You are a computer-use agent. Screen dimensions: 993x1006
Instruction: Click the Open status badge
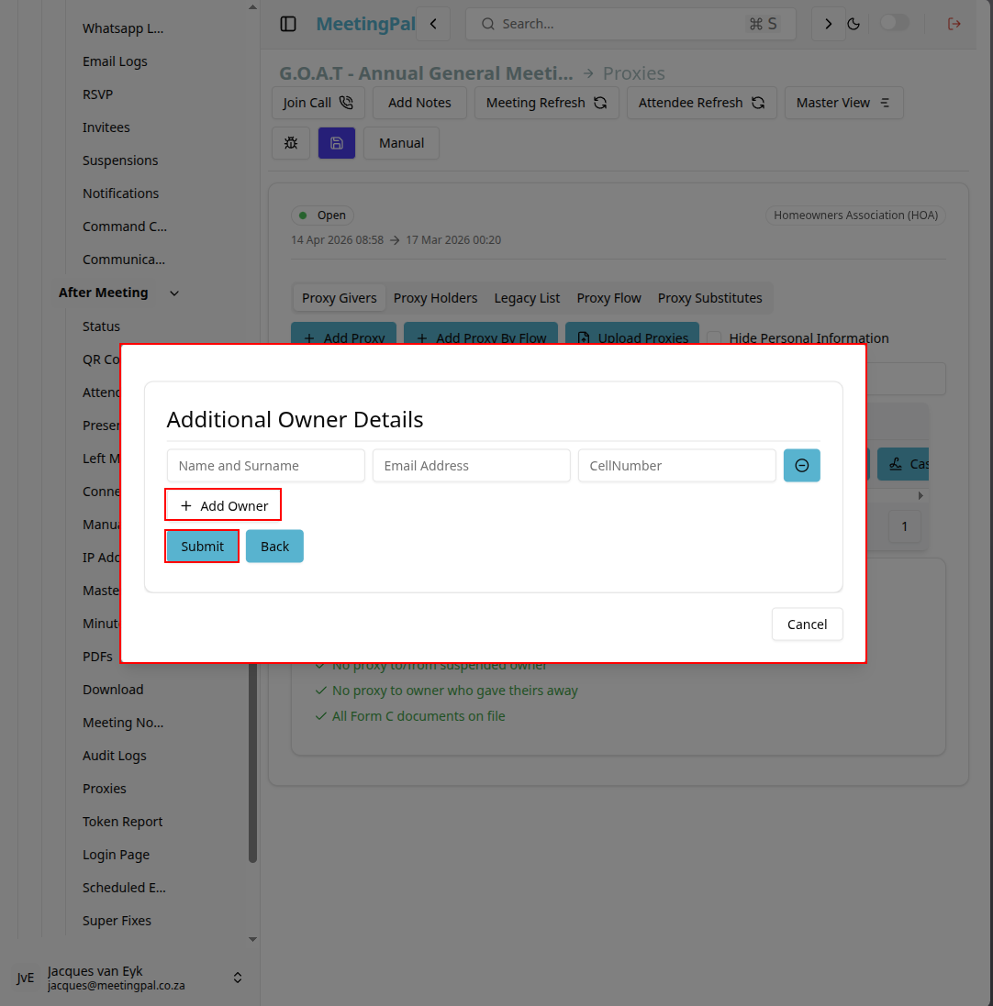point(322,215)
